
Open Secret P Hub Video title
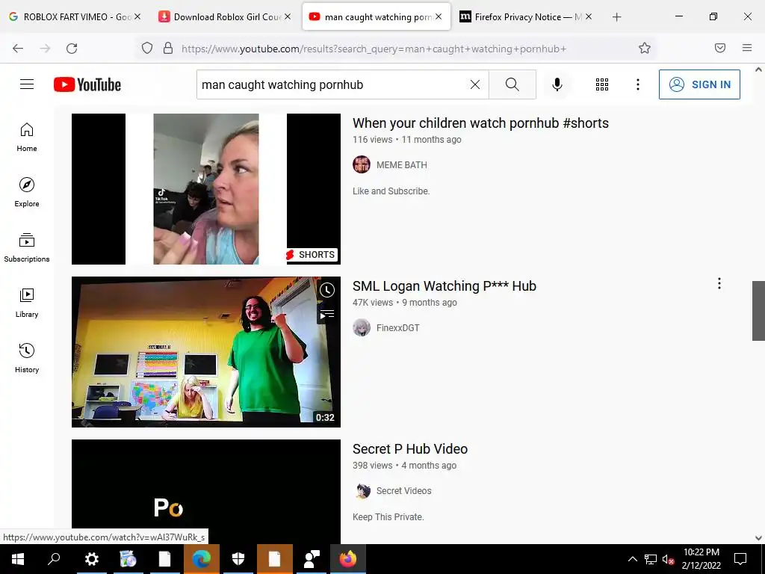(410, 449)
